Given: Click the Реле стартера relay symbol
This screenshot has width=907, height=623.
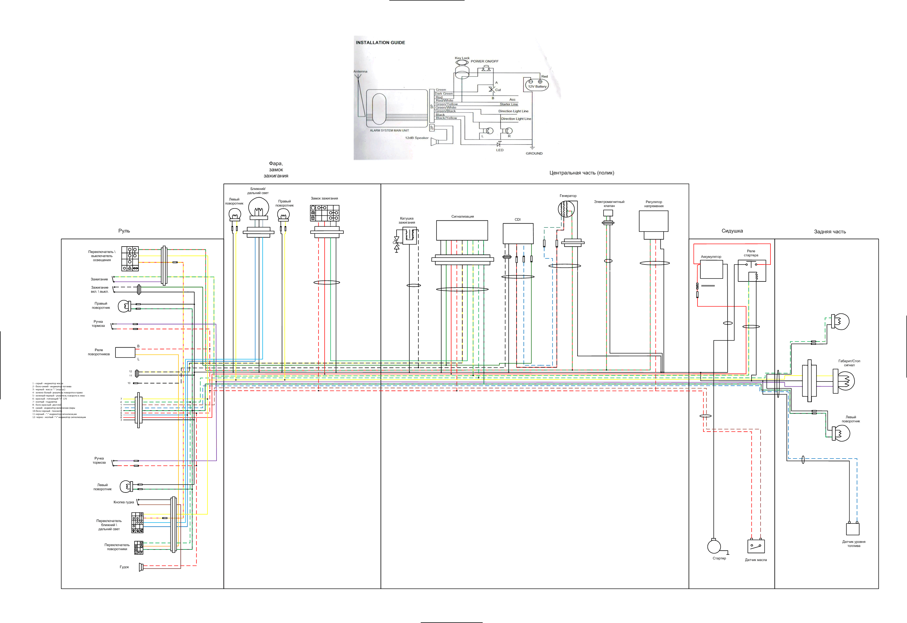Looking at the screenshot, I should 752,271.
